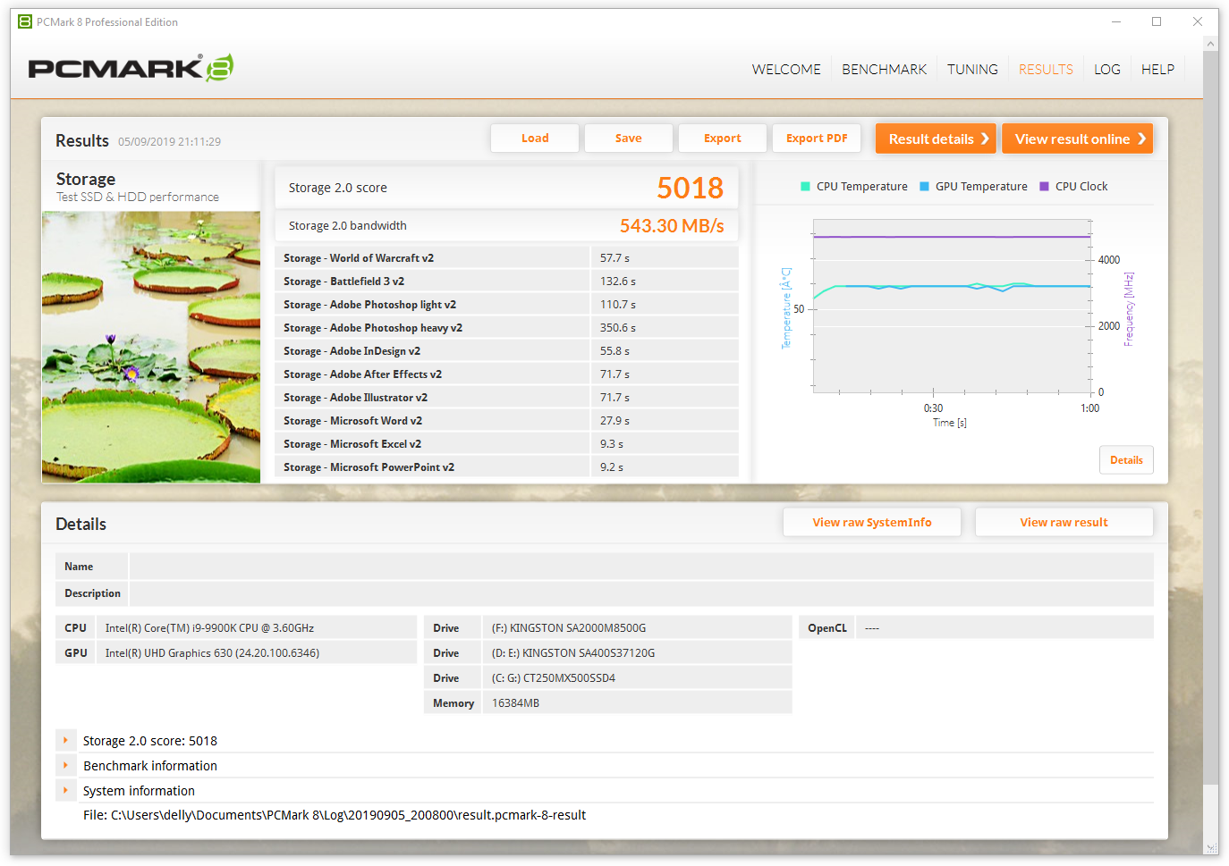The height and width of the screenshot is (866, 1229).
Task: Go to the LOG tab
Action: (x=1107, y=70)
